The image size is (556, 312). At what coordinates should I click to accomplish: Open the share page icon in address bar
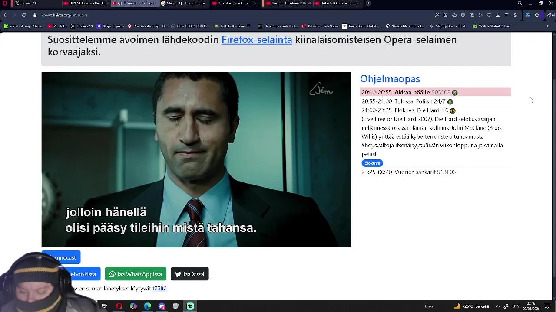coord(446,15)
